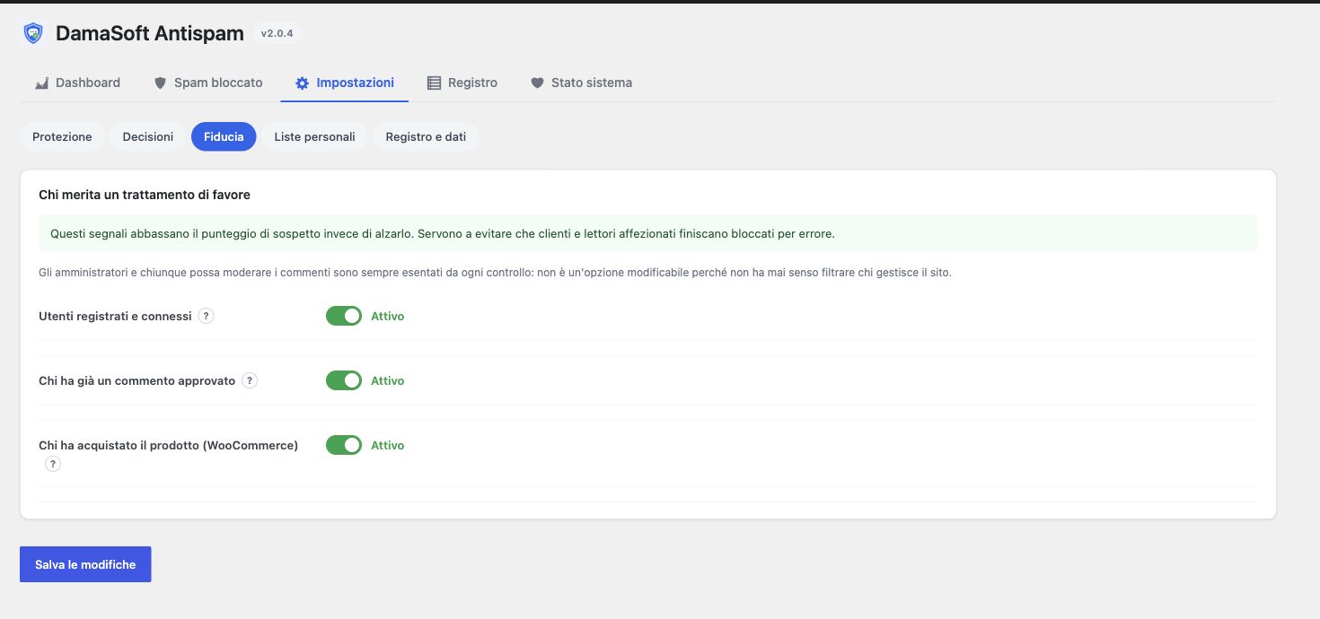The width and height of the screenshot is (1320, 619).
Task: Toggle Utenti registrati e connessi switch
Action: [x=343, y=316]
